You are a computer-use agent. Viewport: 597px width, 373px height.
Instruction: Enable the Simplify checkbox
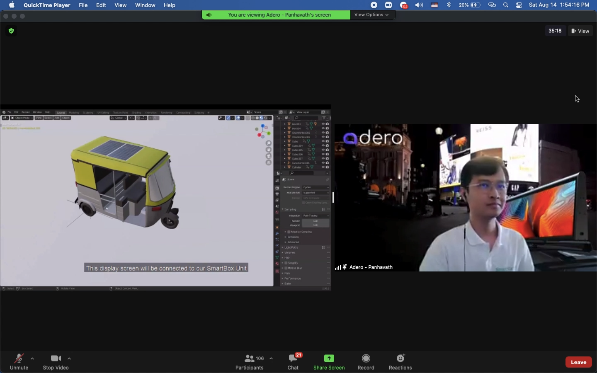coord(286,263)
